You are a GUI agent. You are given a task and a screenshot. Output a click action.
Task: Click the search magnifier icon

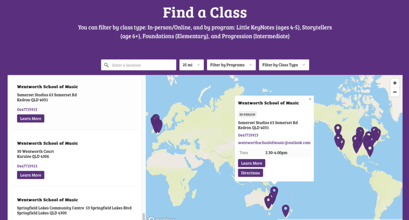click(106, 65)
